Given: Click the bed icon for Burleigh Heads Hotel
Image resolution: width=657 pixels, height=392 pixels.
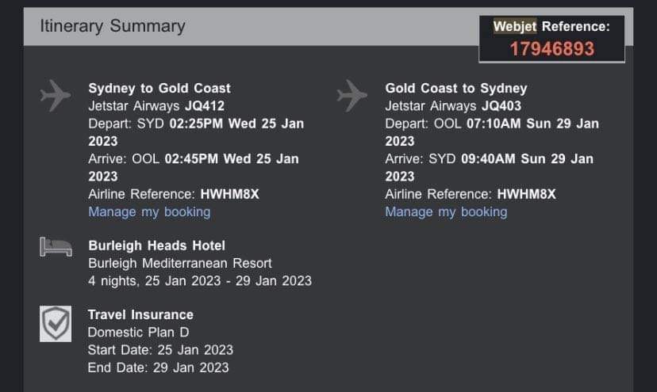Looking at the screenshot, I should pos(56,247).
